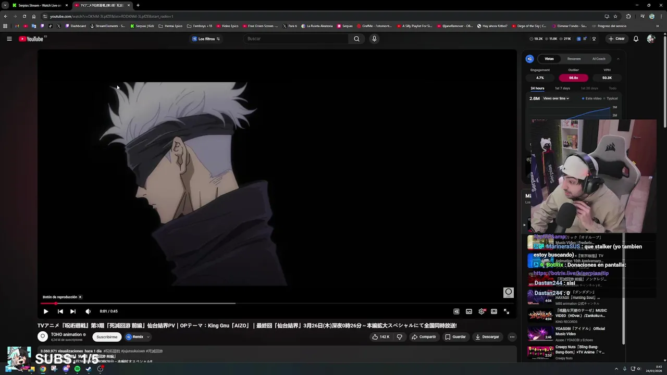
Task: Dislike the video with thumbs down
Action: (400, 337)
